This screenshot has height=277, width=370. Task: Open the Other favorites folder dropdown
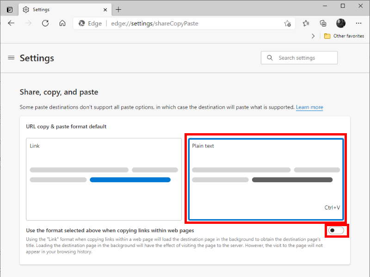[344, 36]
